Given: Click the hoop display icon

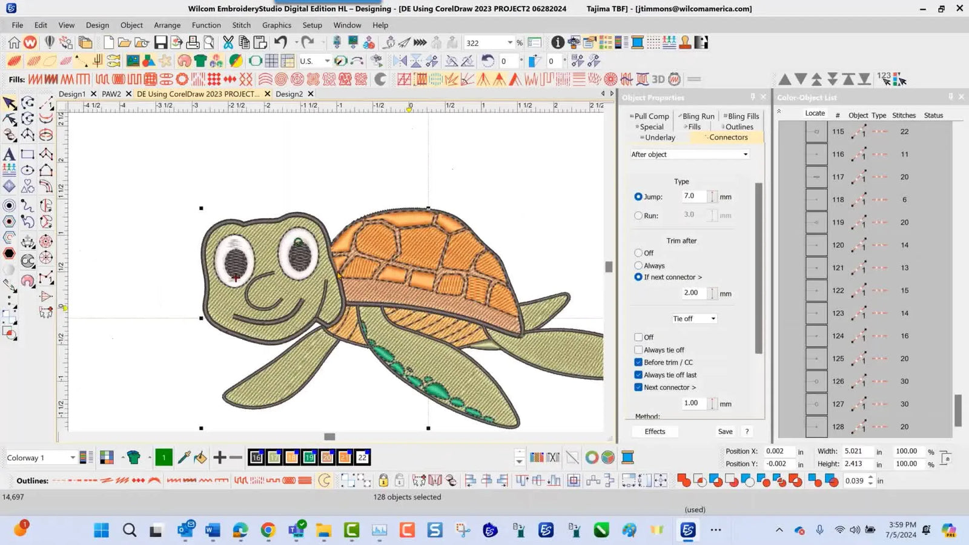Looking at the screenshot, I should pos(256,61).
